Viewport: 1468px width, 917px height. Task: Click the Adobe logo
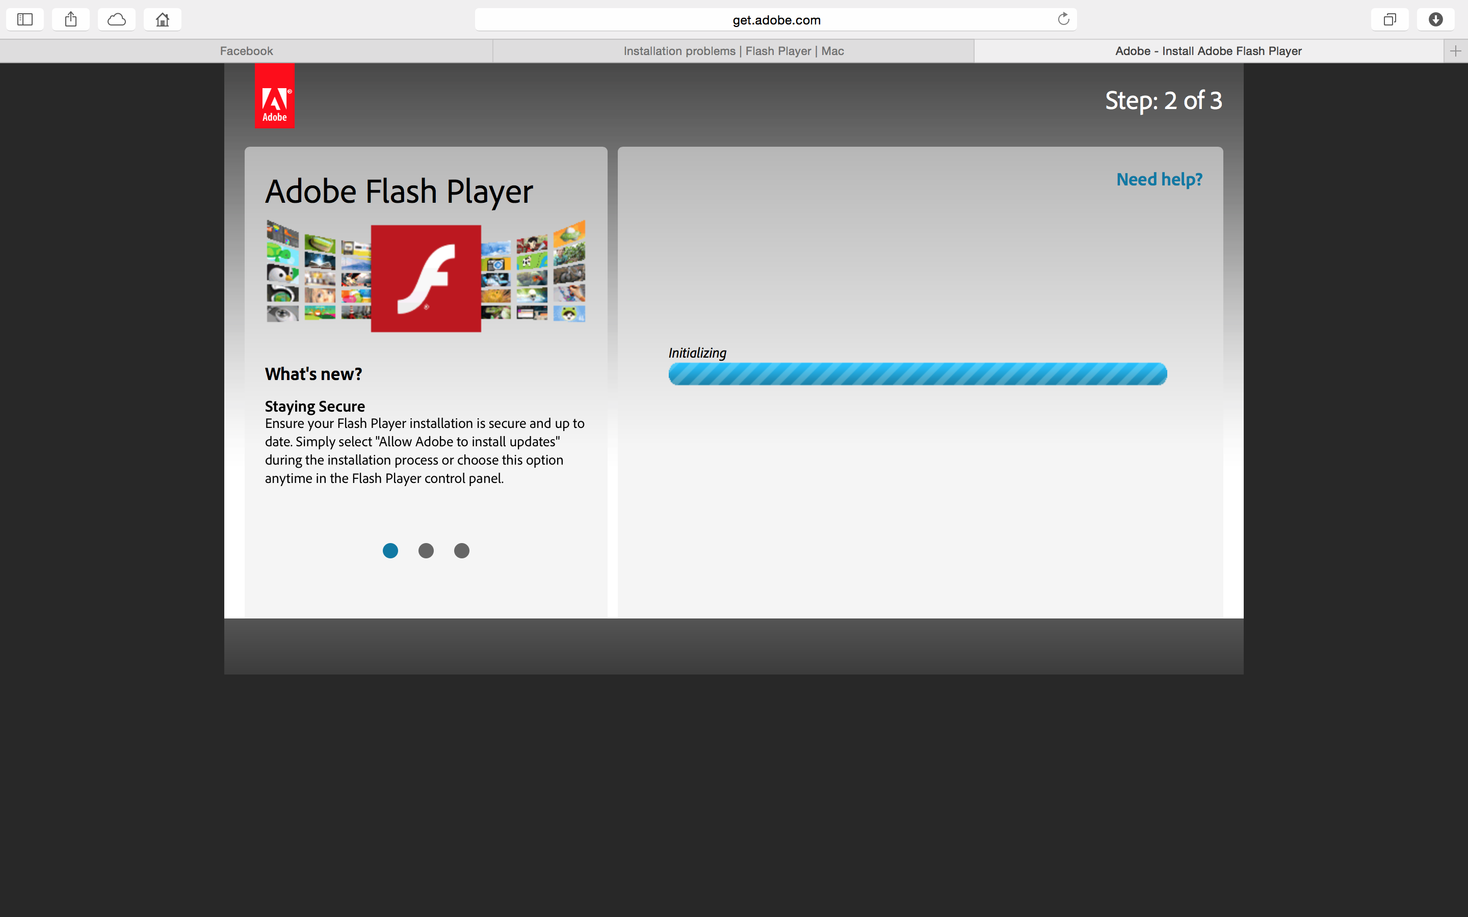tap(274, 96)
